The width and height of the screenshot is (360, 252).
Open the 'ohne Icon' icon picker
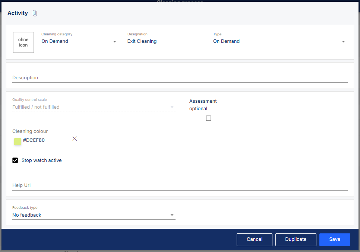(x=23, y=42)
